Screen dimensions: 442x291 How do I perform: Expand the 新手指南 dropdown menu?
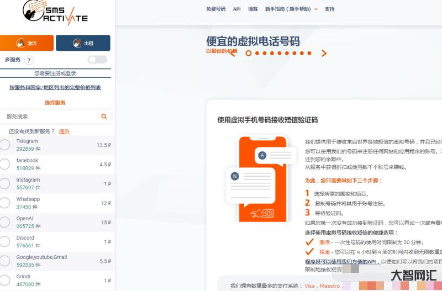291,9
